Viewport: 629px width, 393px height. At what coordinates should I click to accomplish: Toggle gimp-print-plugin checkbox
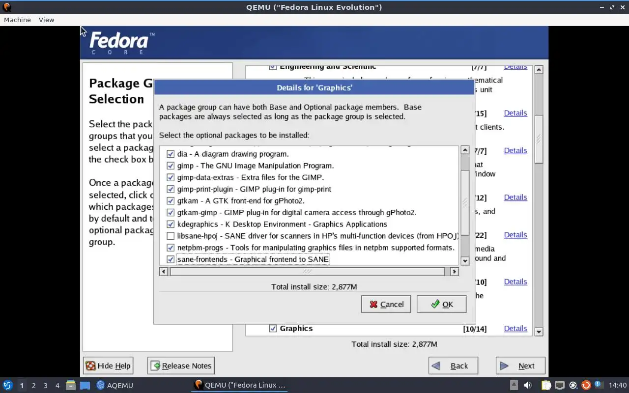171,189
